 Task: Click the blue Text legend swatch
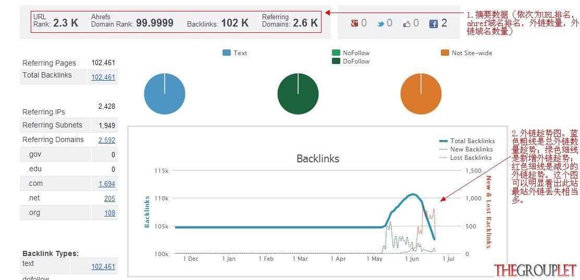point(226,53)
